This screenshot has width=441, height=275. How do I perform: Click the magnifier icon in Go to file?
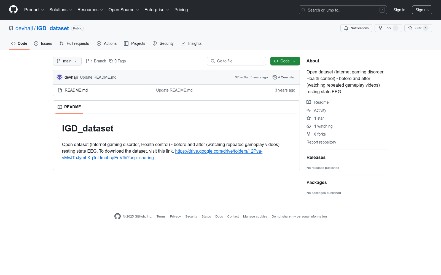pos(213,61)
